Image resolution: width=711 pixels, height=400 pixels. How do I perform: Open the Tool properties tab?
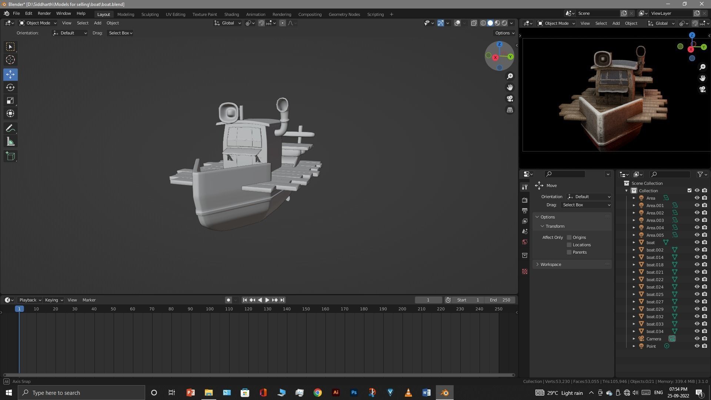(524, 187)
